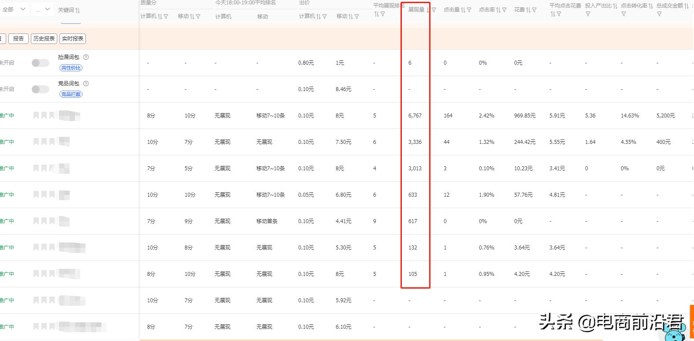
Task: Filter 投入产出比 column
Action: tap(588, 14)
